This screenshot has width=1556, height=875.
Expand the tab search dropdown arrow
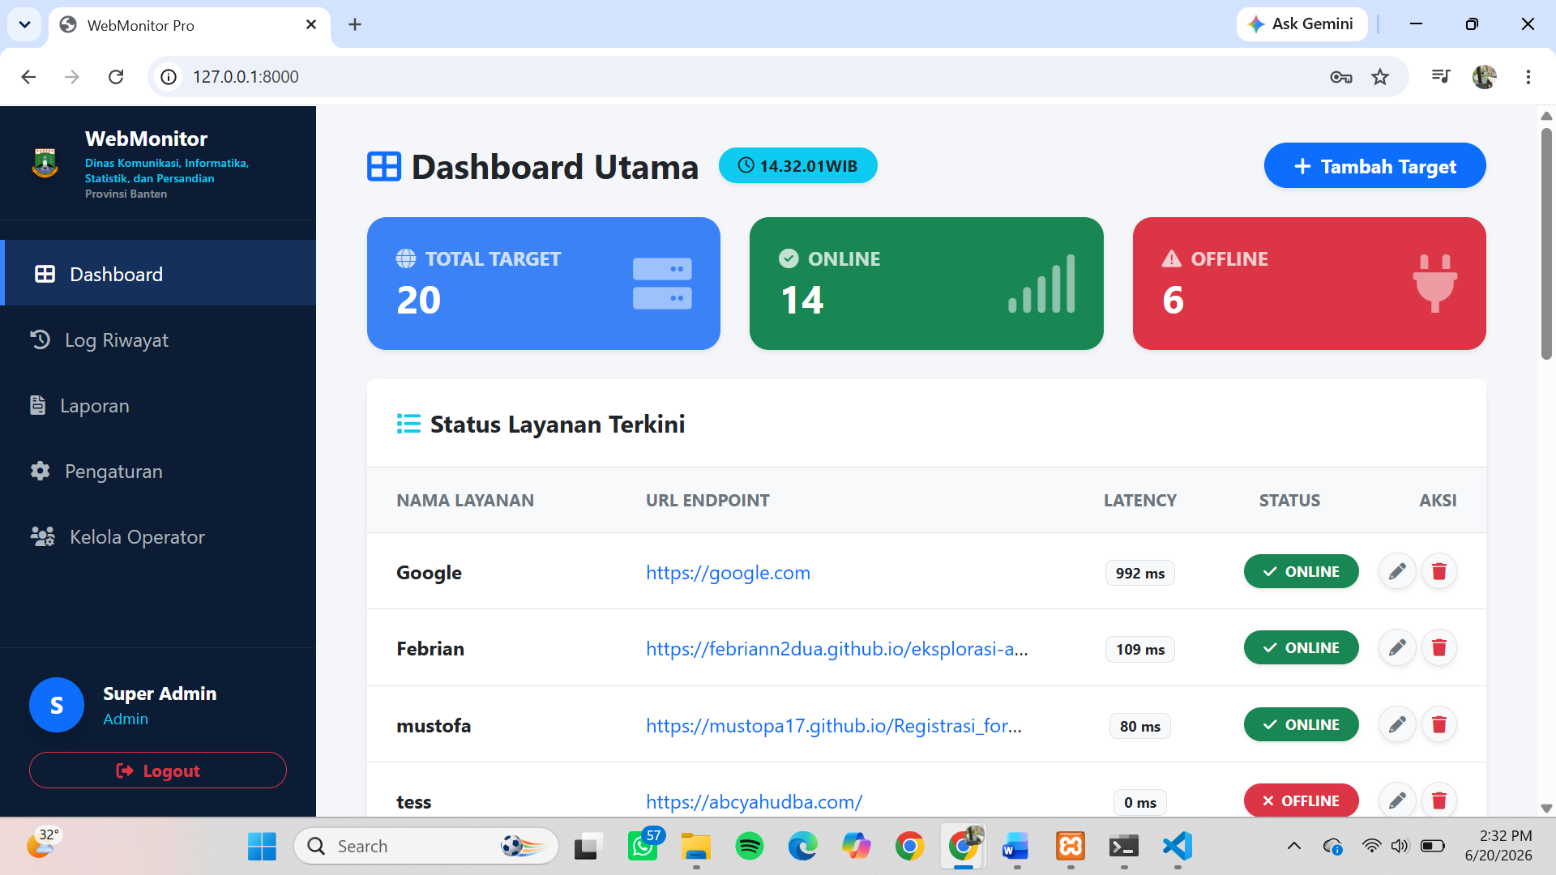[24, 24]
